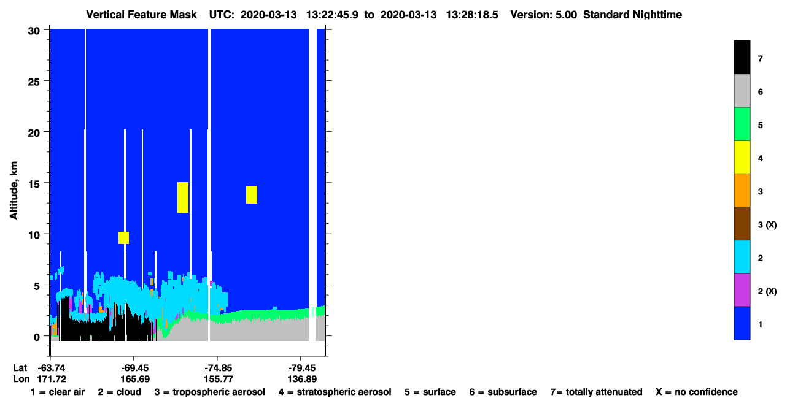Click the '1 = clear air' legend text

click(58, 392)
